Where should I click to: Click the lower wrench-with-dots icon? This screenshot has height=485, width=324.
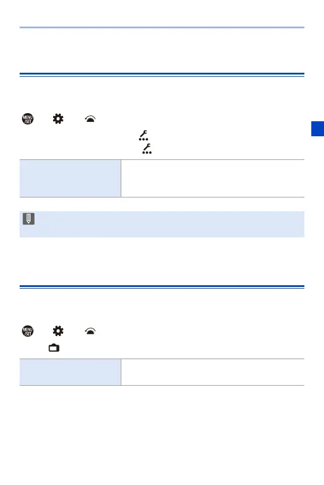(x=147, y=149)
